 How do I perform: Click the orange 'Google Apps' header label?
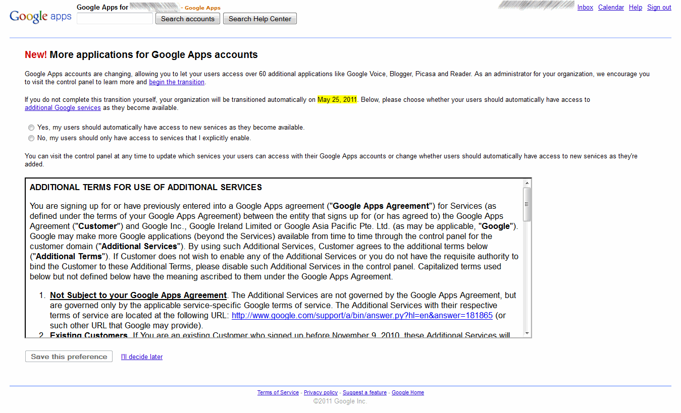(x=202, y=8)
